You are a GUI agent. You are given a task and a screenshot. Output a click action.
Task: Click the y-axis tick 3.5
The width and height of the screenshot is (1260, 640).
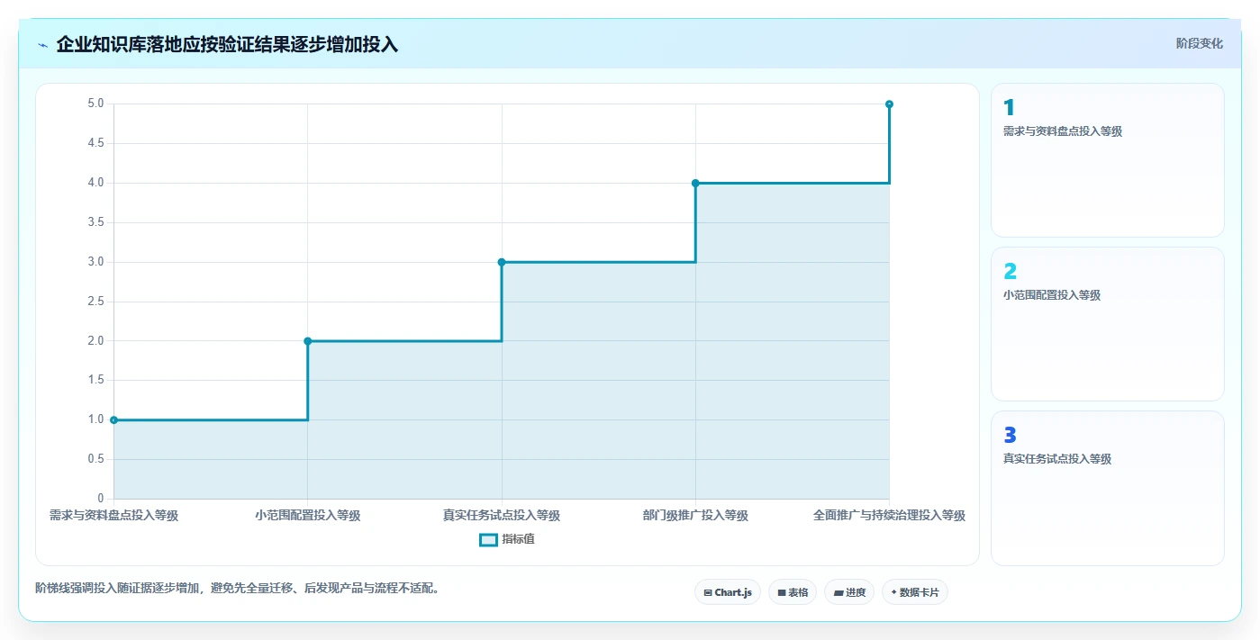pos(95,222)
